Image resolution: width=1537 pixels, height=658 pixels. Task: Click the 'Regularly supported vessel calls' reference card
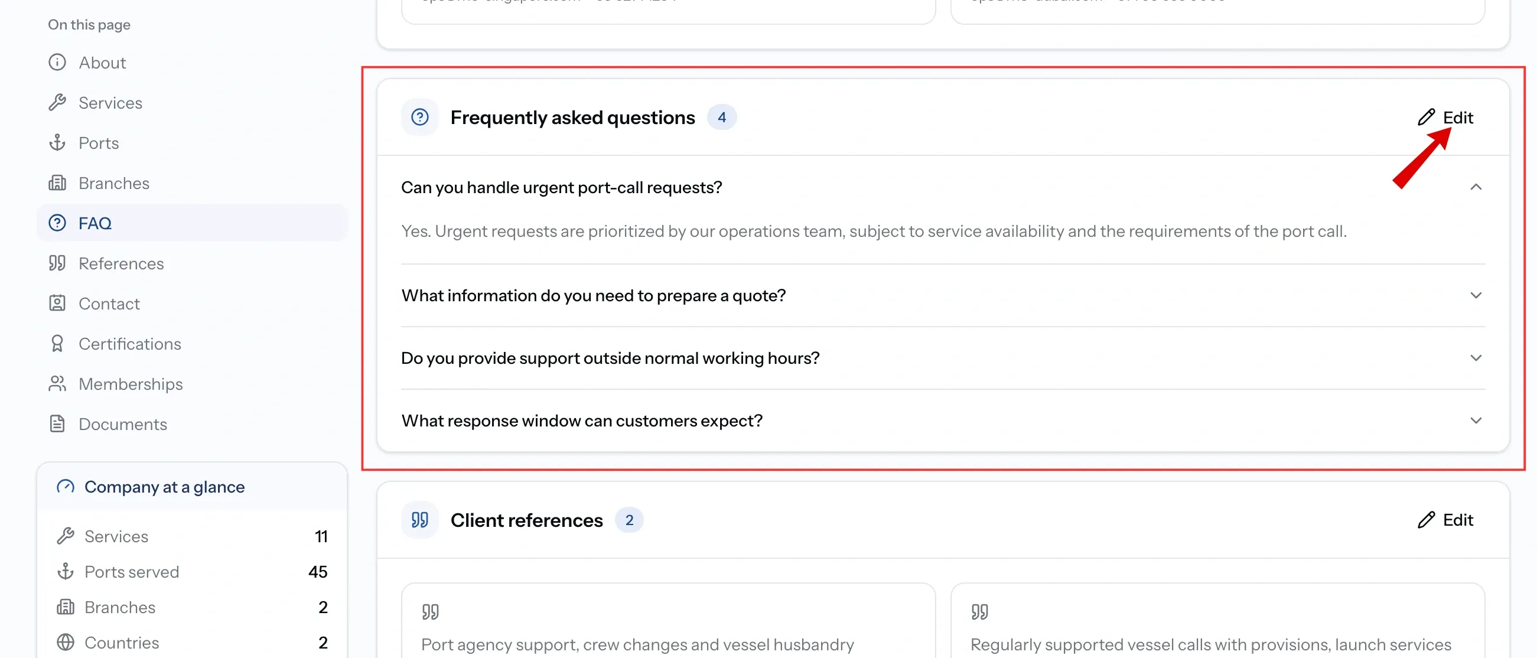[1217, 620]
